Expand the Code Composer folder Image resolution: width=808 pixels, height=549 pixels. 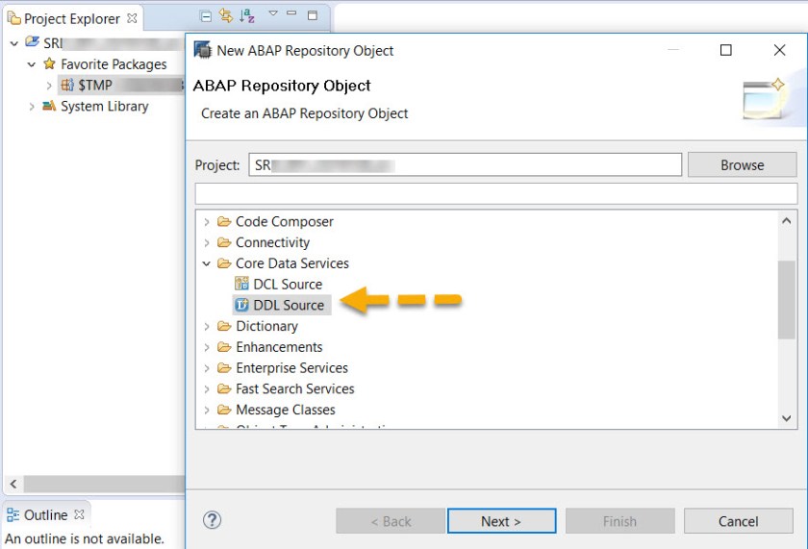click(x=207, y=222)
